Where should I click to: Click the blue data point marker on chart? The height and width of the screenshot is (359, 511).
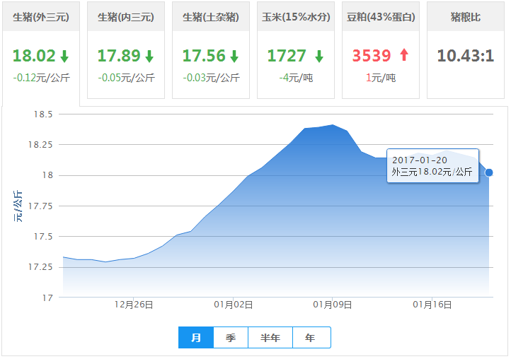click(489, 172)
